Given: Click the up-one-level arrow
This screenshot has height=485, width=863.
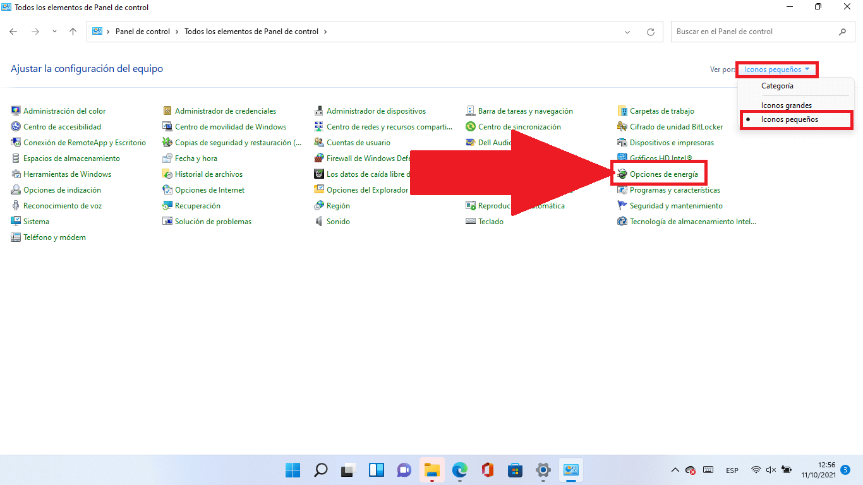Looking at the screenshot, I should tap(73, 32).
